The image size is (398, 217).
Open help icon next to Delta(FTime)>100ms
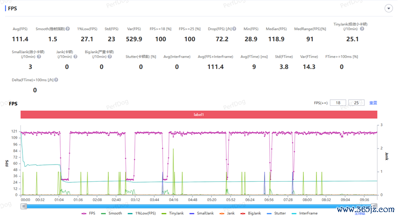coord(56,80)
